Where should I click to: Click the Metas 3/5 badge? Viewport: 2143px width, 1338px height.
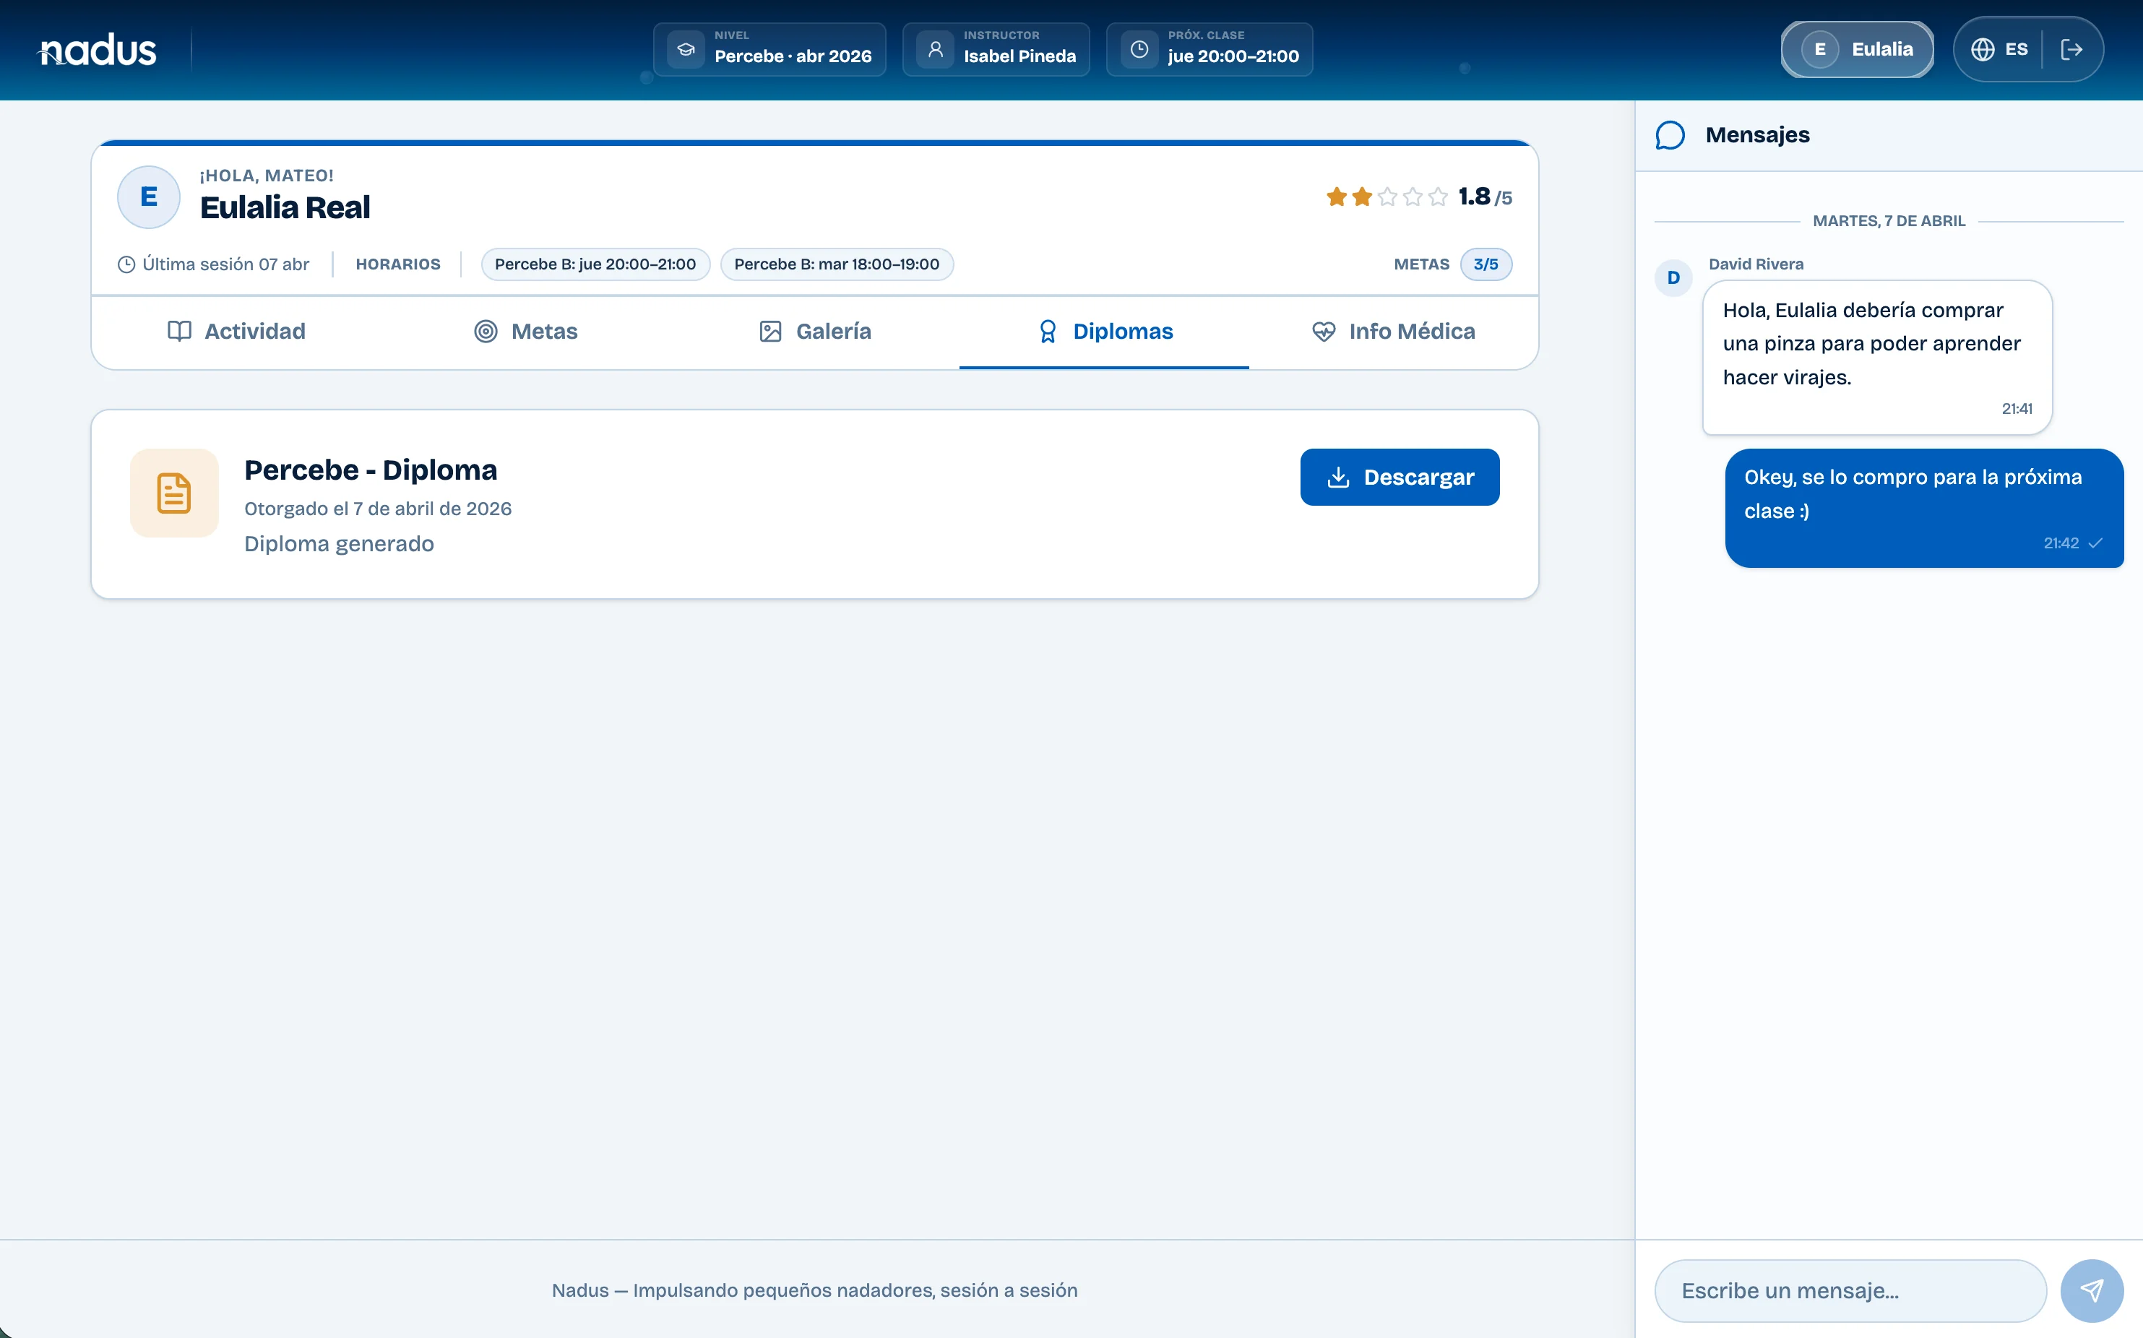point(1485,264)
